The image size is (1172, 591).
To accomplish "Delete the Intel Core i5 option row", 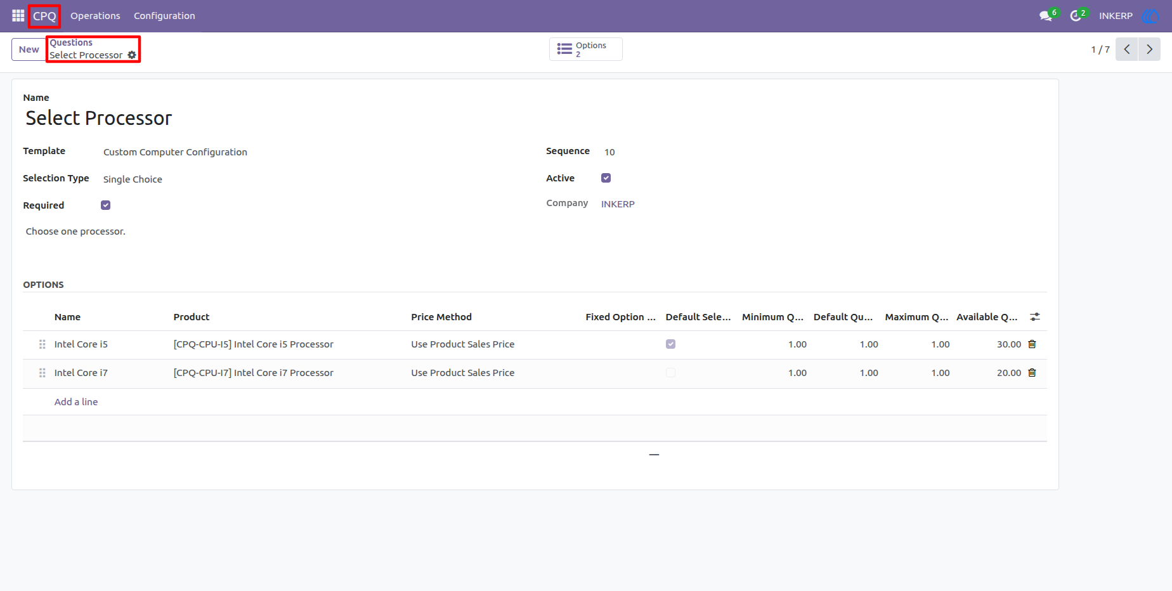I will (1032, 344).
